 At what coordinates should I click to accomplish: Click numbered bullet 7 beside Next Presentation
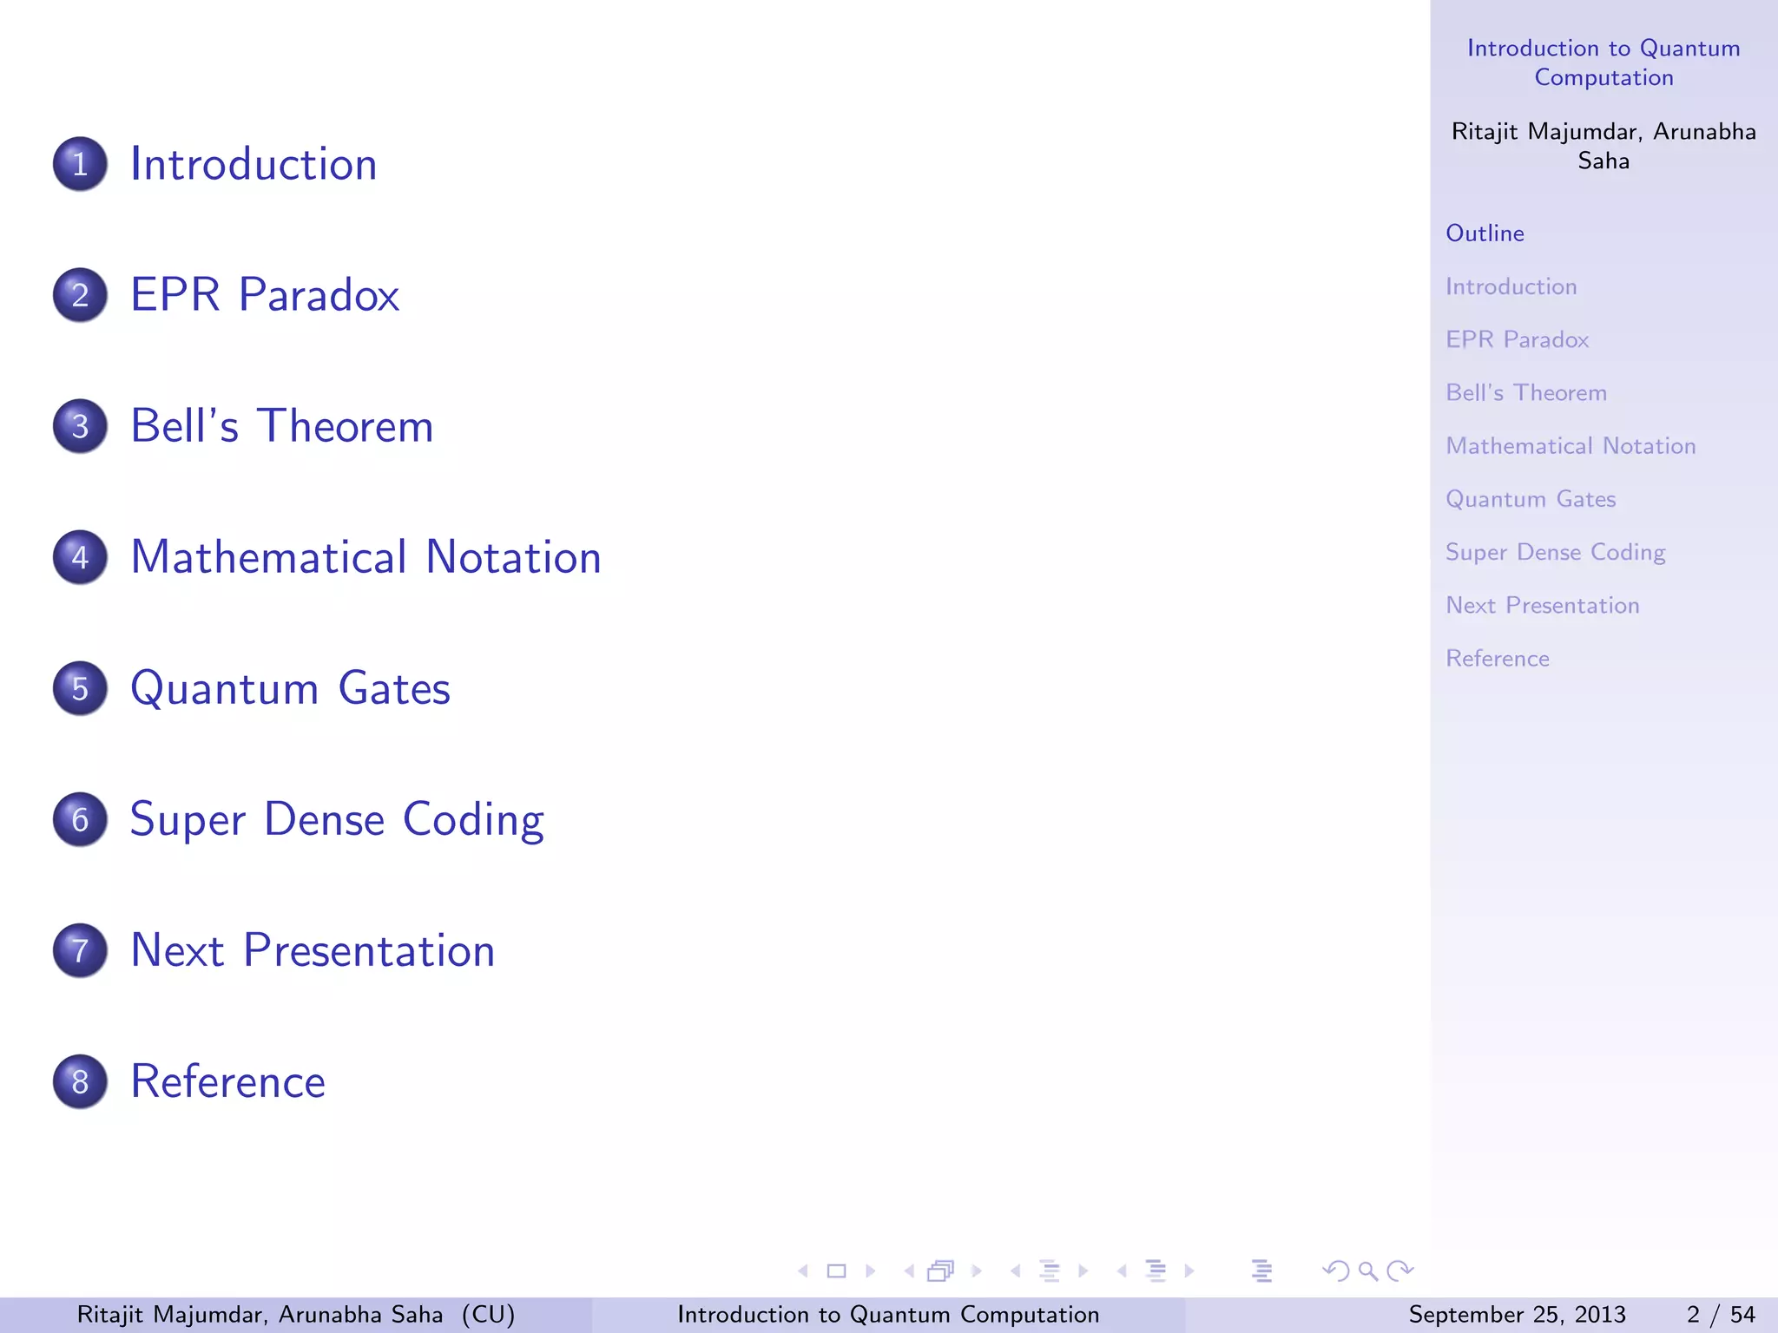pos(80,950)
